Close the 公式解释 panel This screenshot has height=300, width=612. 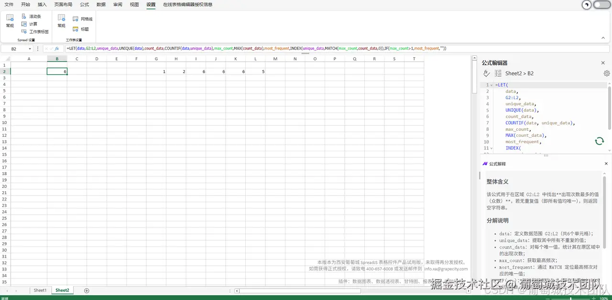click(x=606, y=164)
